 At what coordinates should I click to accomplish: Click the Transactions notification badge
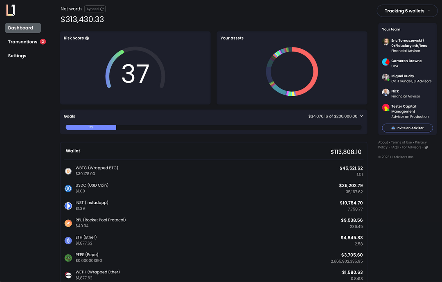tap(43, 42)
